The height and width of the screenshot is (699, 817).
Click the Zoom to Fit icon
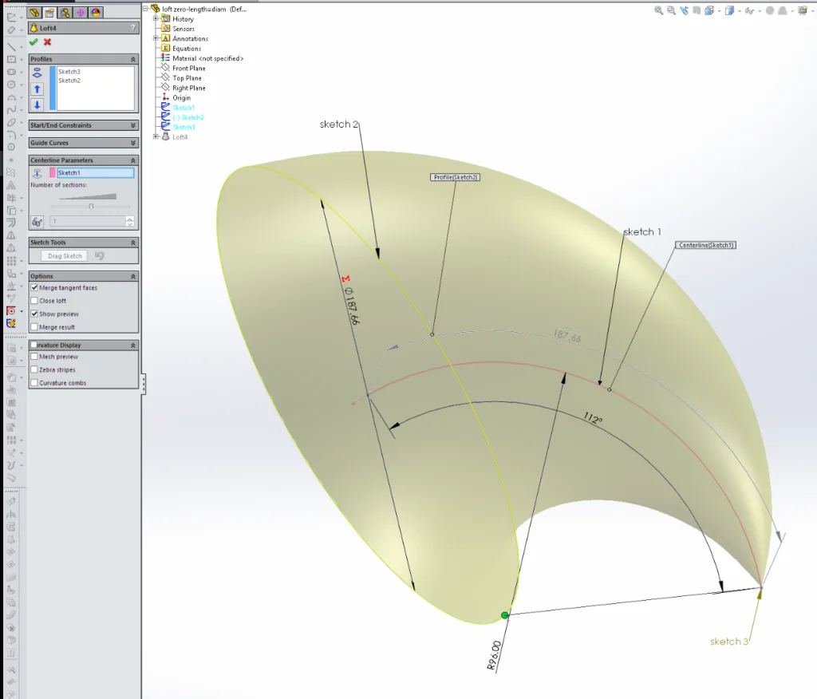coord(659,11)
